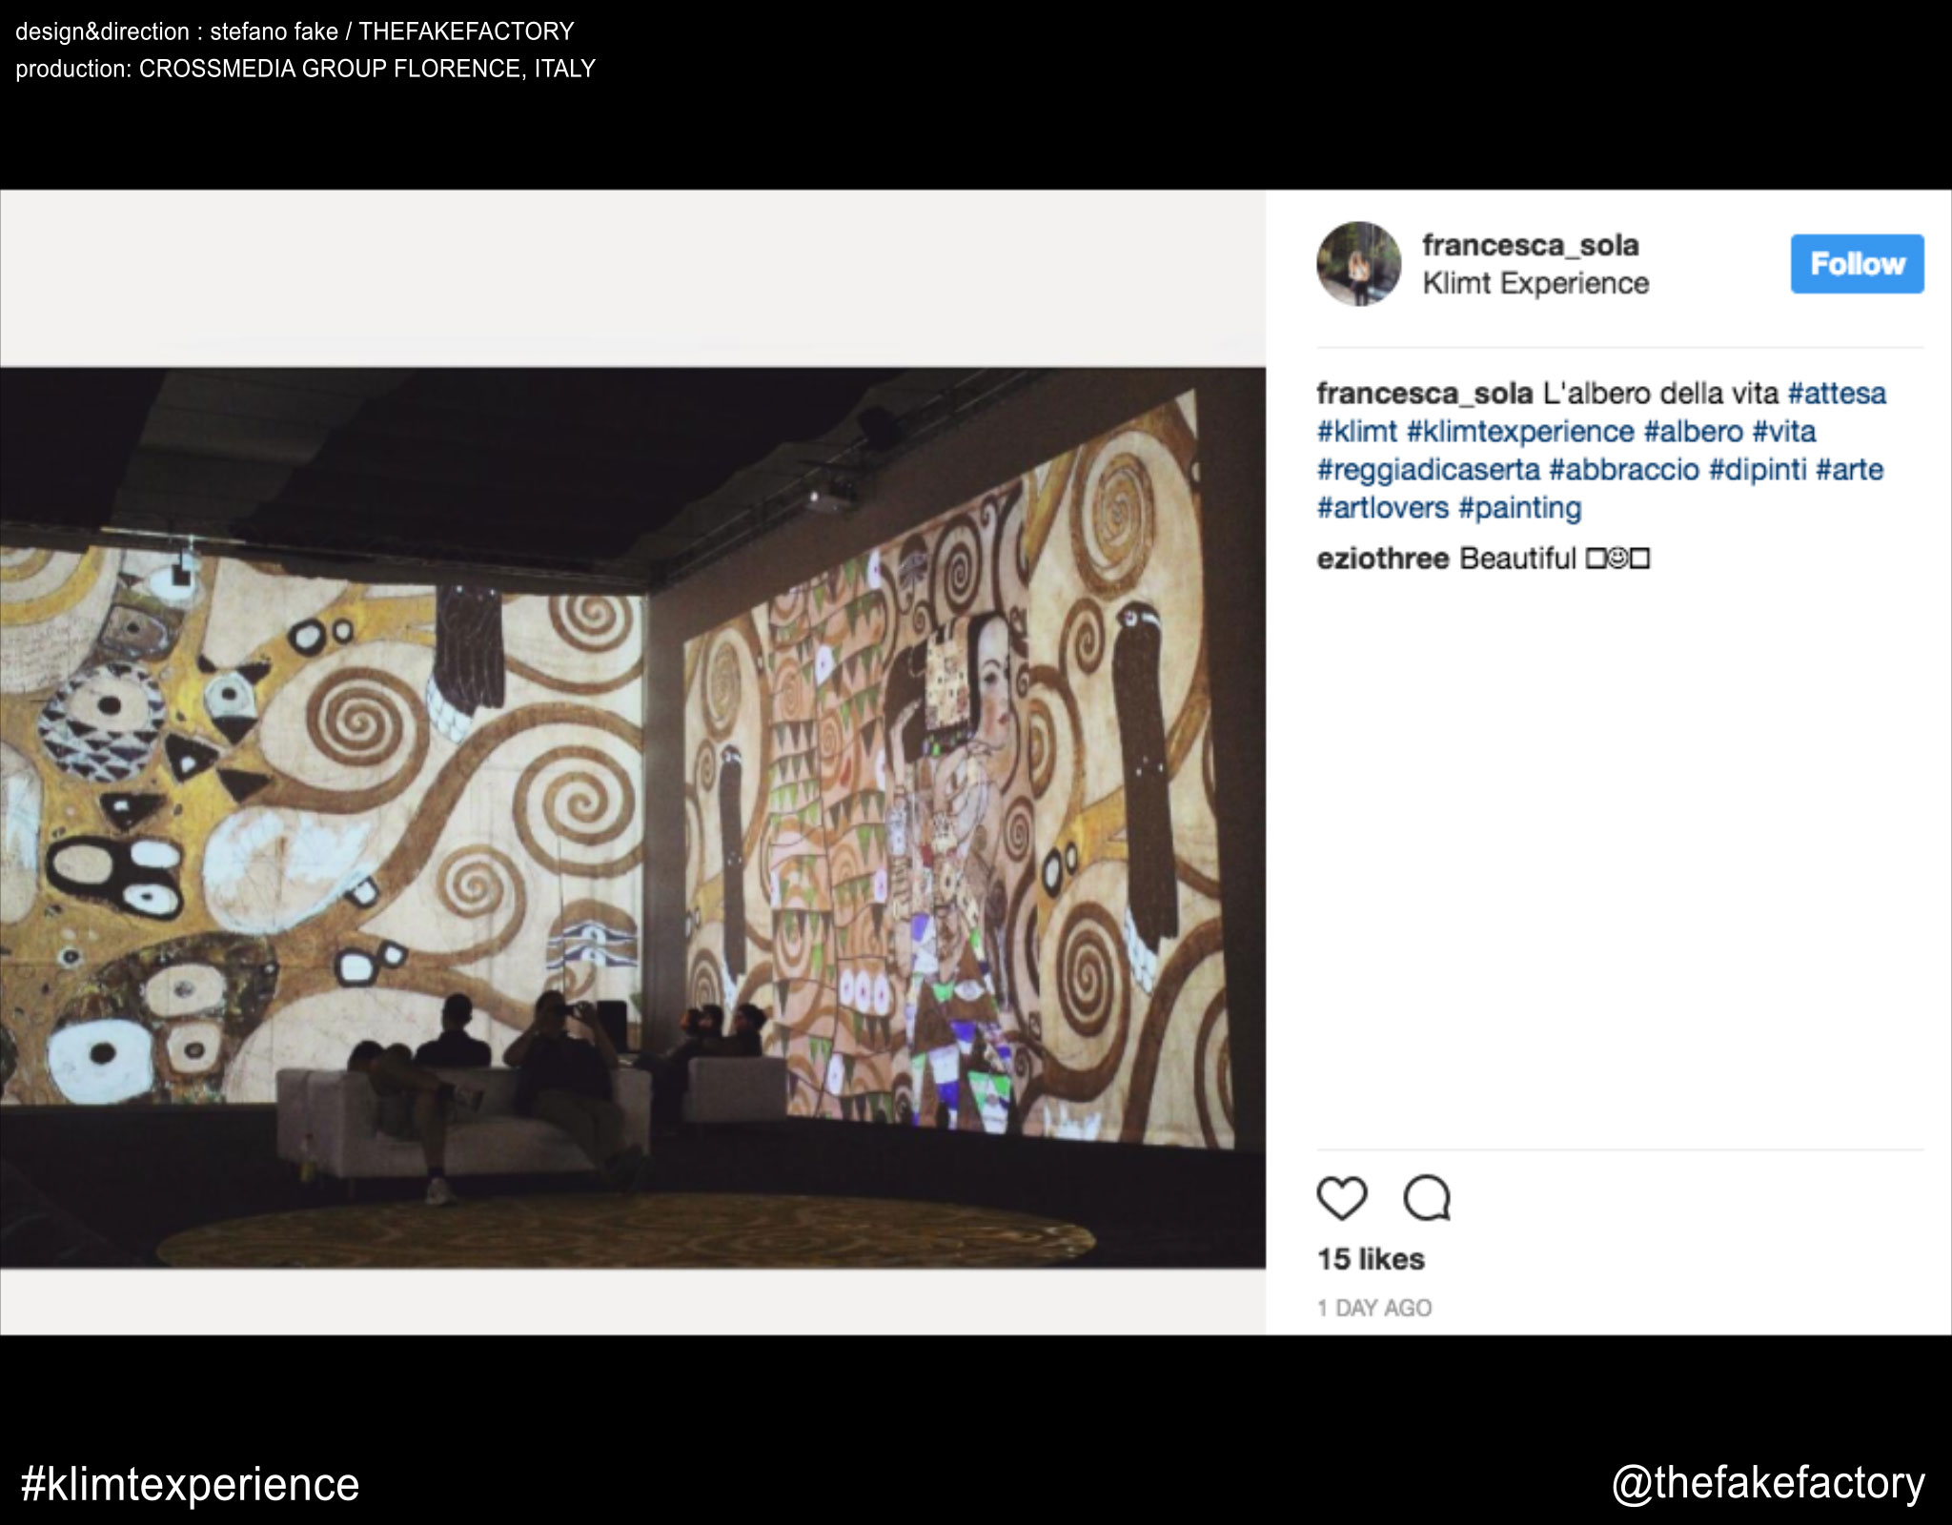Open the #klimt hashtag

(x=1356, y=431)
